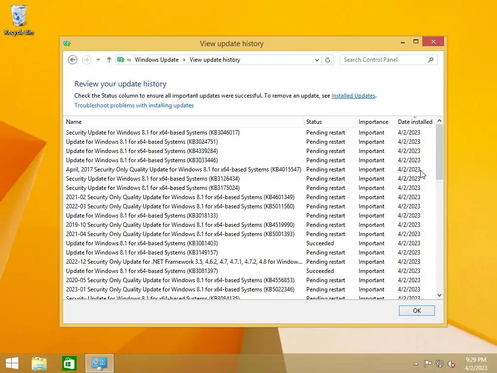The height and width of the screenshot is (373, 497).
Task: Select the KB3033446 update row
Action: [x=249, y=160]
